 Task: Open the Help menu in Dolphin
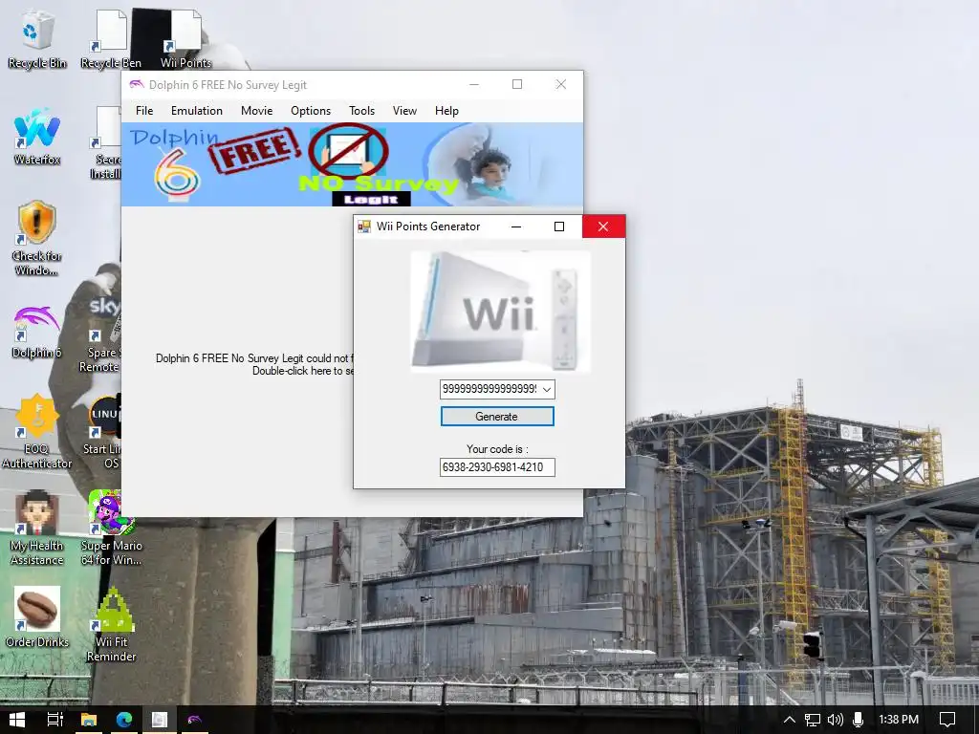[446, 111]
